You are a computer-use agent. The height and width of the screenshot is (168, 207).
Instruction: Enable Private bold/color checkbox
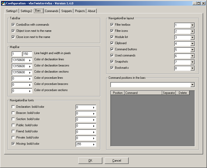[13, 138]
